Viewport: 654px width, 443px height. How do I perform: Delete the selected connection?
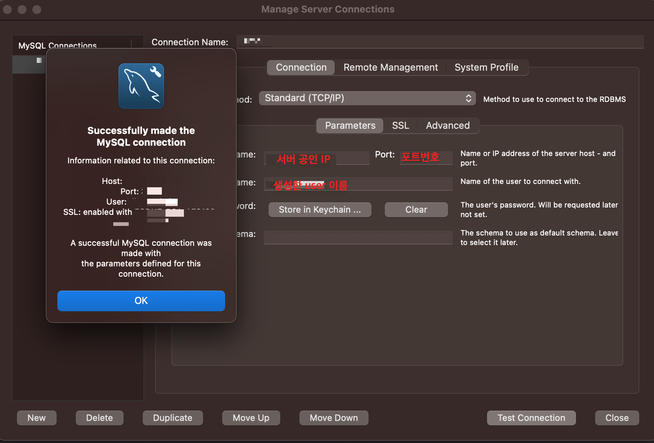point(99,418)
